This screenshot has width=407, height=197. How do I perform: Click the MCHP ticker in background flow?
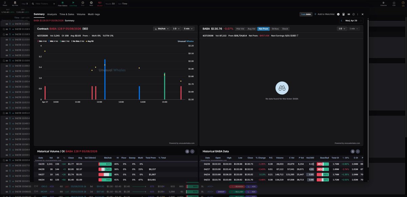tap(44, 191)
